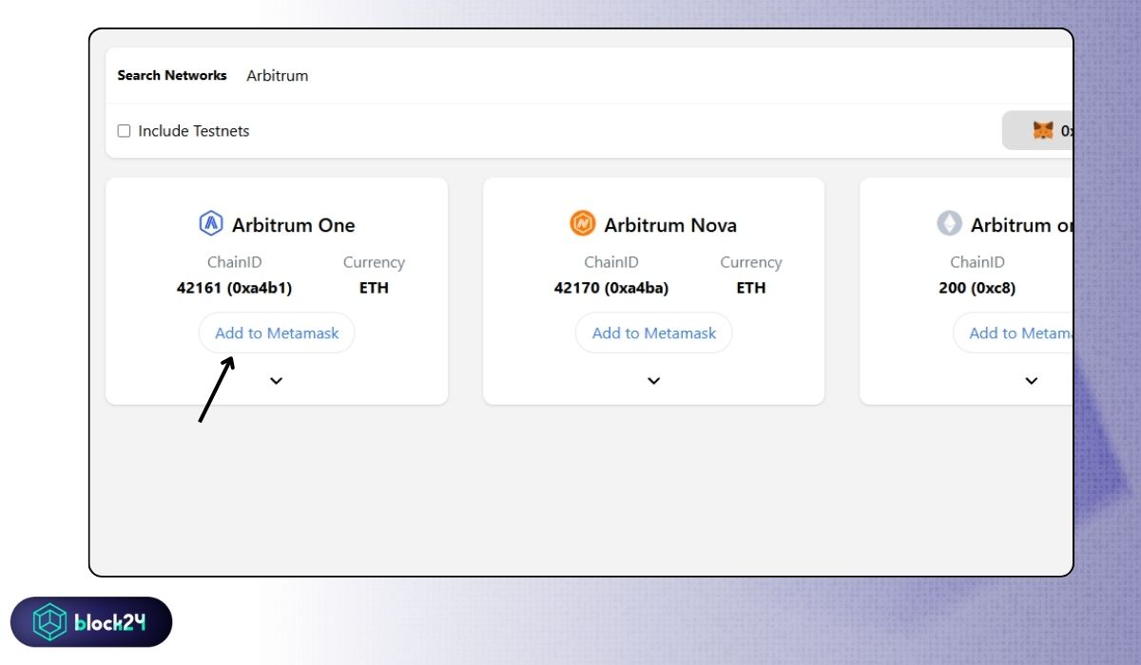Enable the Include Testnets checkbox
This screenshot has height=665, width=1141.
124,131
